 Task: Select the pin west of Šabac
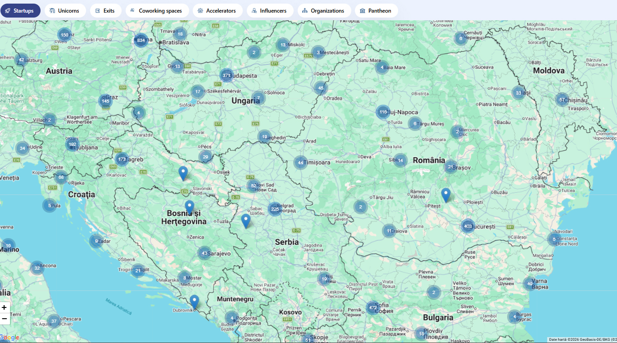pos(245,220)
